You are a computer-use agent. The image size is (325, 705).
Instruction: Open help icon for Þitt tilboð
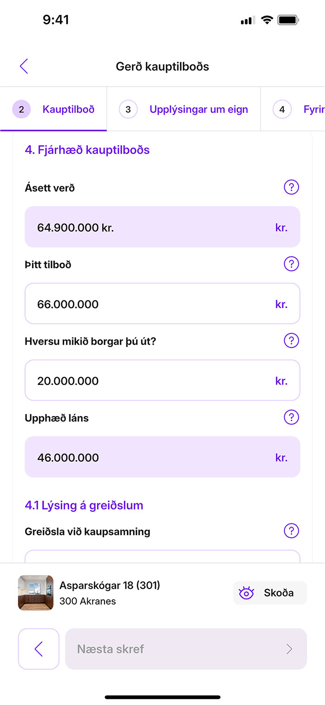point(291,264)
